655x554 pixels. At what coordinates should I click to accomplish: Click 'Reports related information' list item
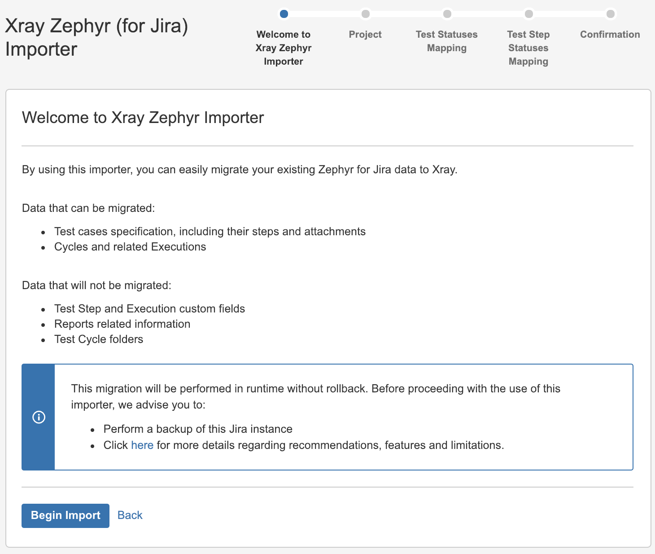click(122, 324)
